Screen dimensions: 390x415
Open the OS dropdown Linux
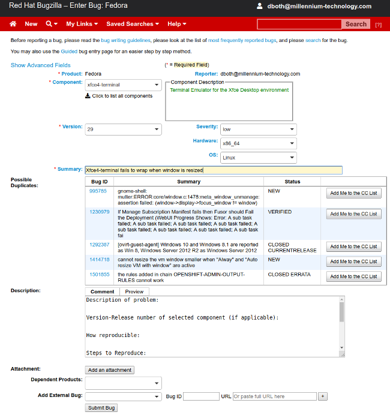click(259, 158)
